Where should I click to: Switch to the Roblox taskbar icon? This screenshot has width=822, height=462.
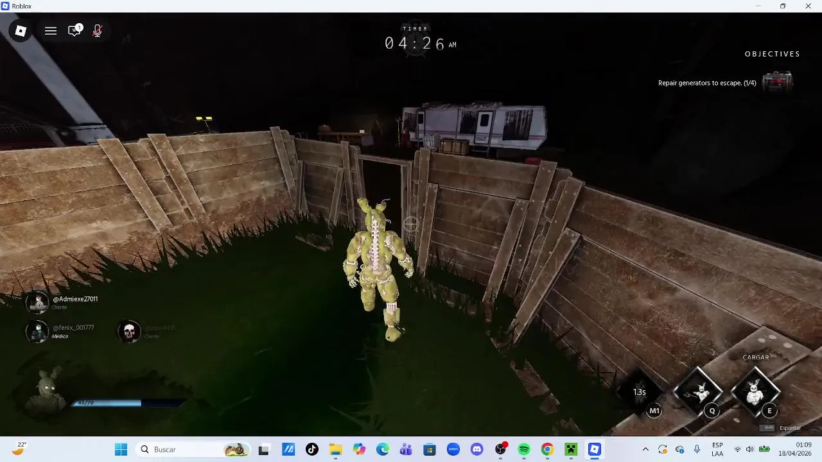point(594,449)
